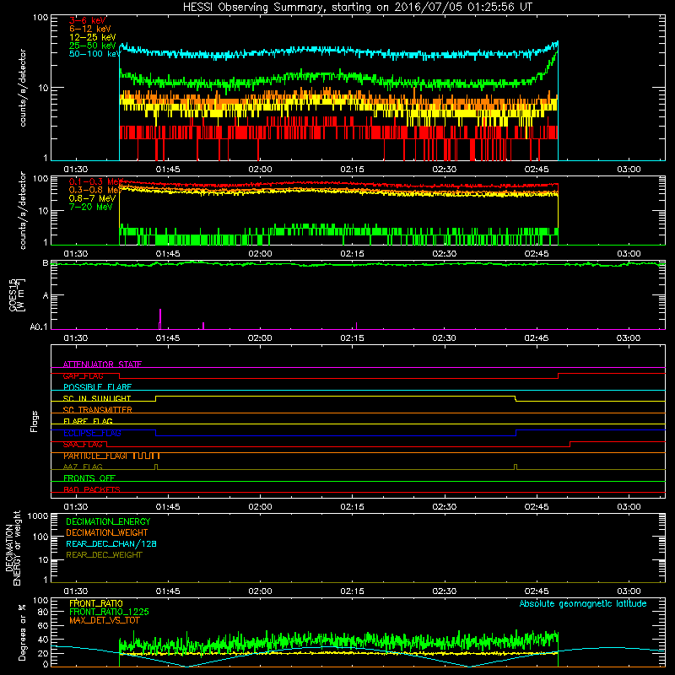
Task: Click the 03:00 tick label under the flags panel
Action: (x=629, y=507)
